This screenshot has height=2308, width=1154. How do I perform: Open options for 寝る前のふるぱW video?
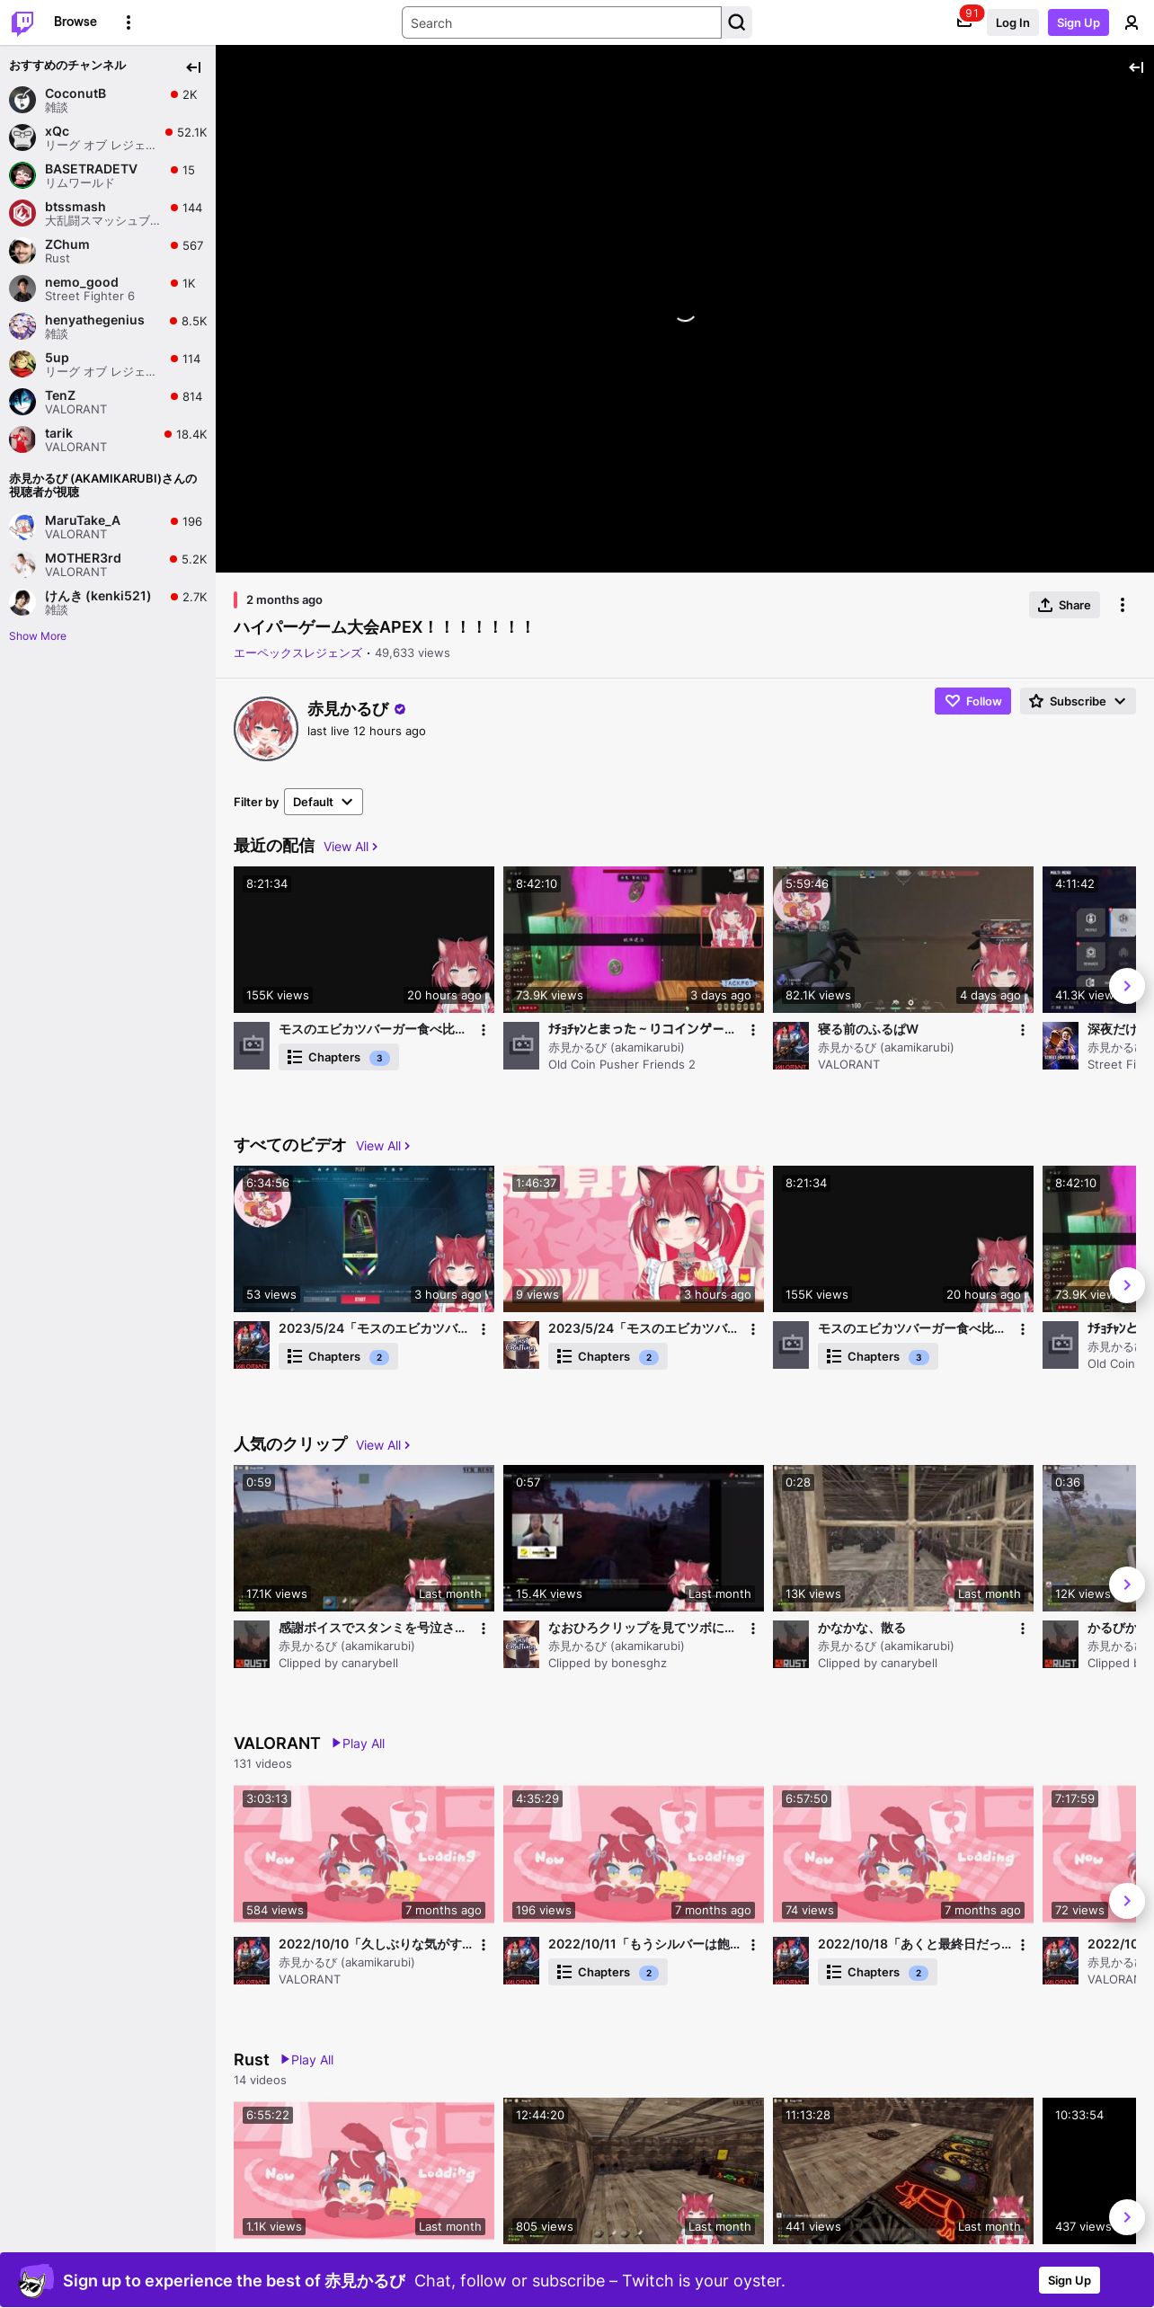click(x=1023, y=1030)
